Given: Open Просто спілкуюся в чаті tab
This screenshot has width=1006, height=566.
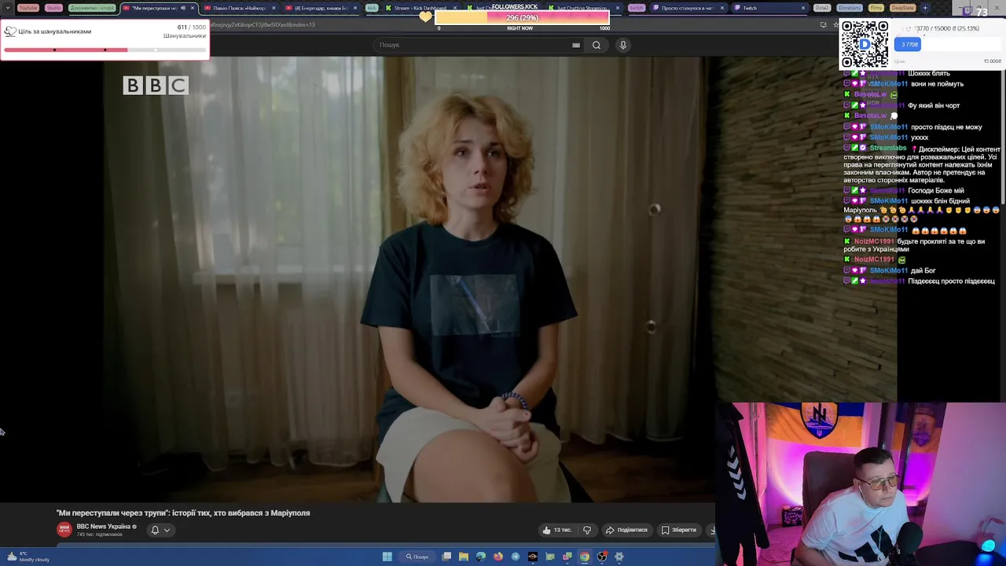Looking at the screenshot, I should (688, 8).
